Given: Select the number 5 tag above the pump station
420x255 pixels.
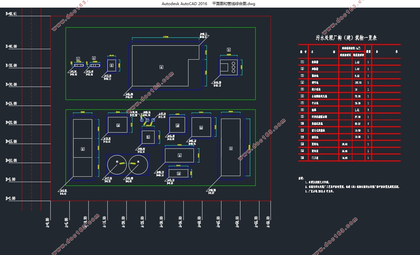Looking at the screenshot, I should coord(229,49).
